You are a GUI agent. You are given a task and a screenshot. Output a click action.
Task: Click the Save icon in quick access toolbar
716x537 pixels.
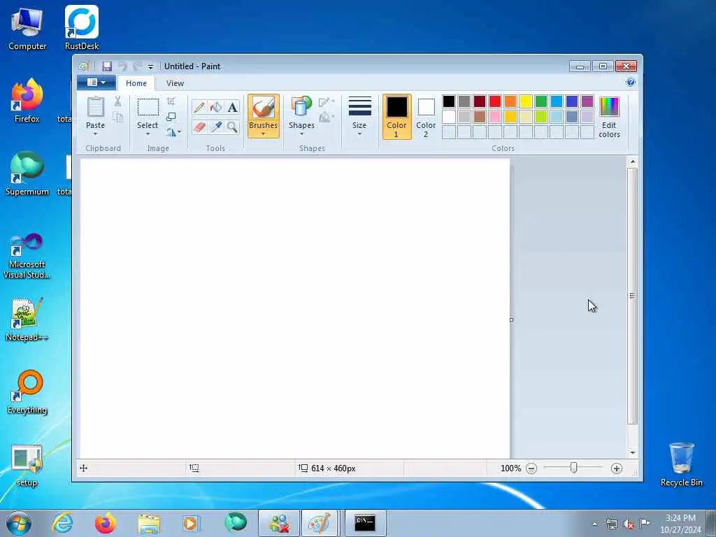click(x=107, y=66)
